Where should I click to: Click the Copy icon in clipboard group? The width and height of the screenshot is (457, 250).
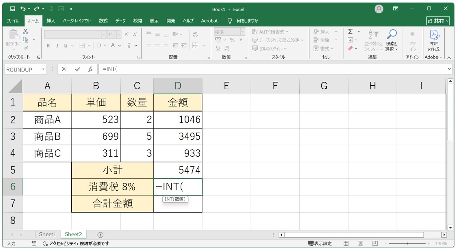[25, 40]
